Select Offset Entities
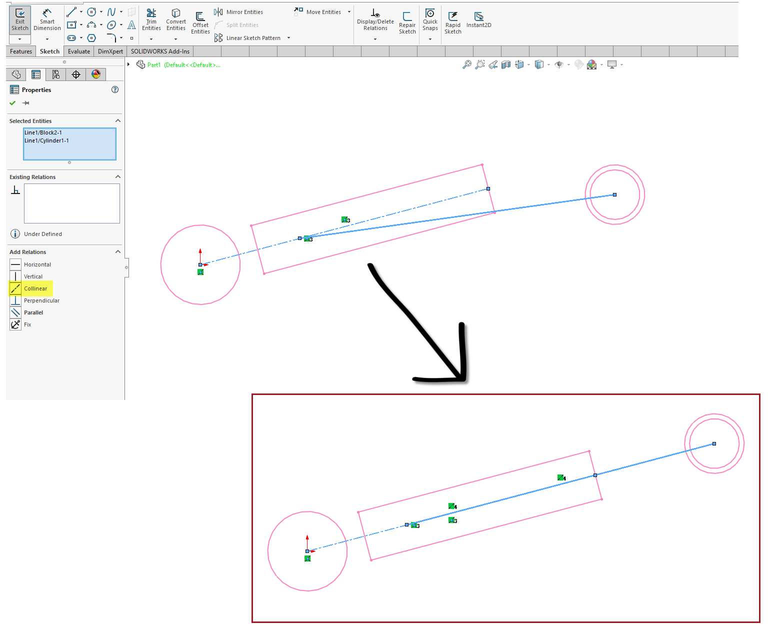772x627 pixels. (200, 20)
